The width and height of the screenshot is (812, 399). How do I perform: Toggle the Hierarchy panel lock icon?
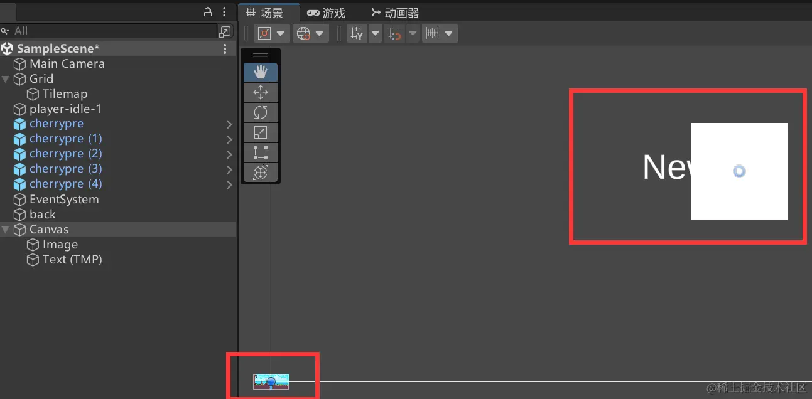click(x=208, y=12)
